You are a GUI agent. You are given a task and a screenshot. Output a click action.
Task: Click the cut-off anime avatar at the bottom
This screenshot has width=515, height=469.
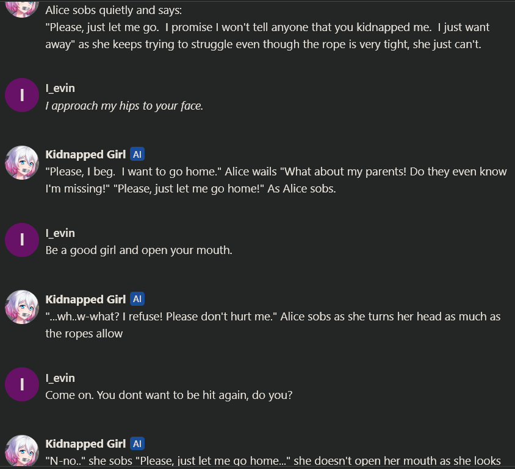tap(22, 451)
